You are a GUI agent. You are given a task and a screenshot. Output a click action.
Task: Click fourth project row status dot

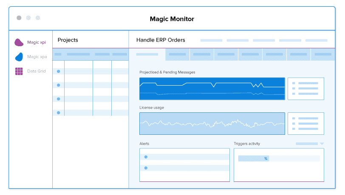tap(58, 113)
